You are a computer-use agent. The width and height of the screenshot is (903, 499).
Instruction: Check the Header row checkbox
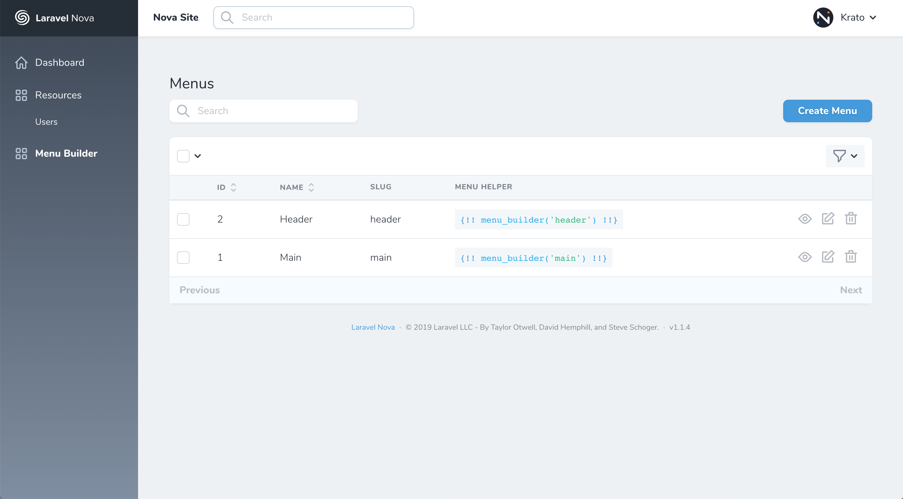click(183, 219)
